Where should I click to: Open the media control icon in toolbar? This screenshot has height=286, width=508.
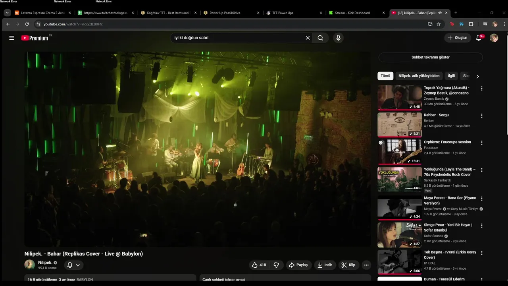[485, 24]
